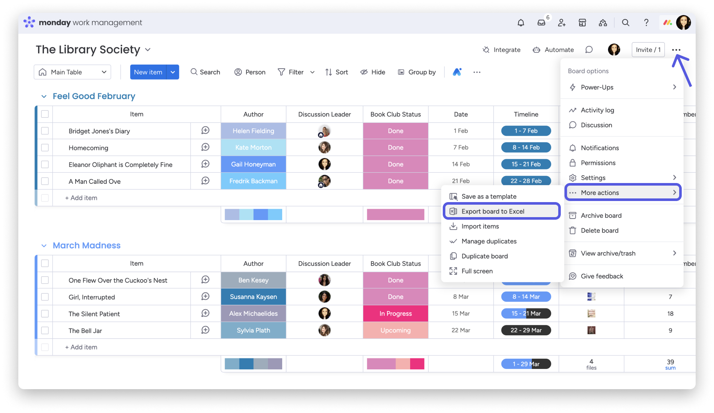Screen dimensions: 714x413
Task: Collapse the March Madness group
Action: point(44,246)
